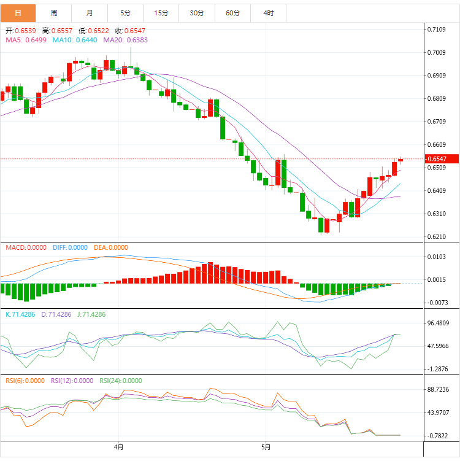Click the latest candlestick at 0.6547
Viewport: 460px width, 461px height.
pyautogui.click(x=401, y=160)
